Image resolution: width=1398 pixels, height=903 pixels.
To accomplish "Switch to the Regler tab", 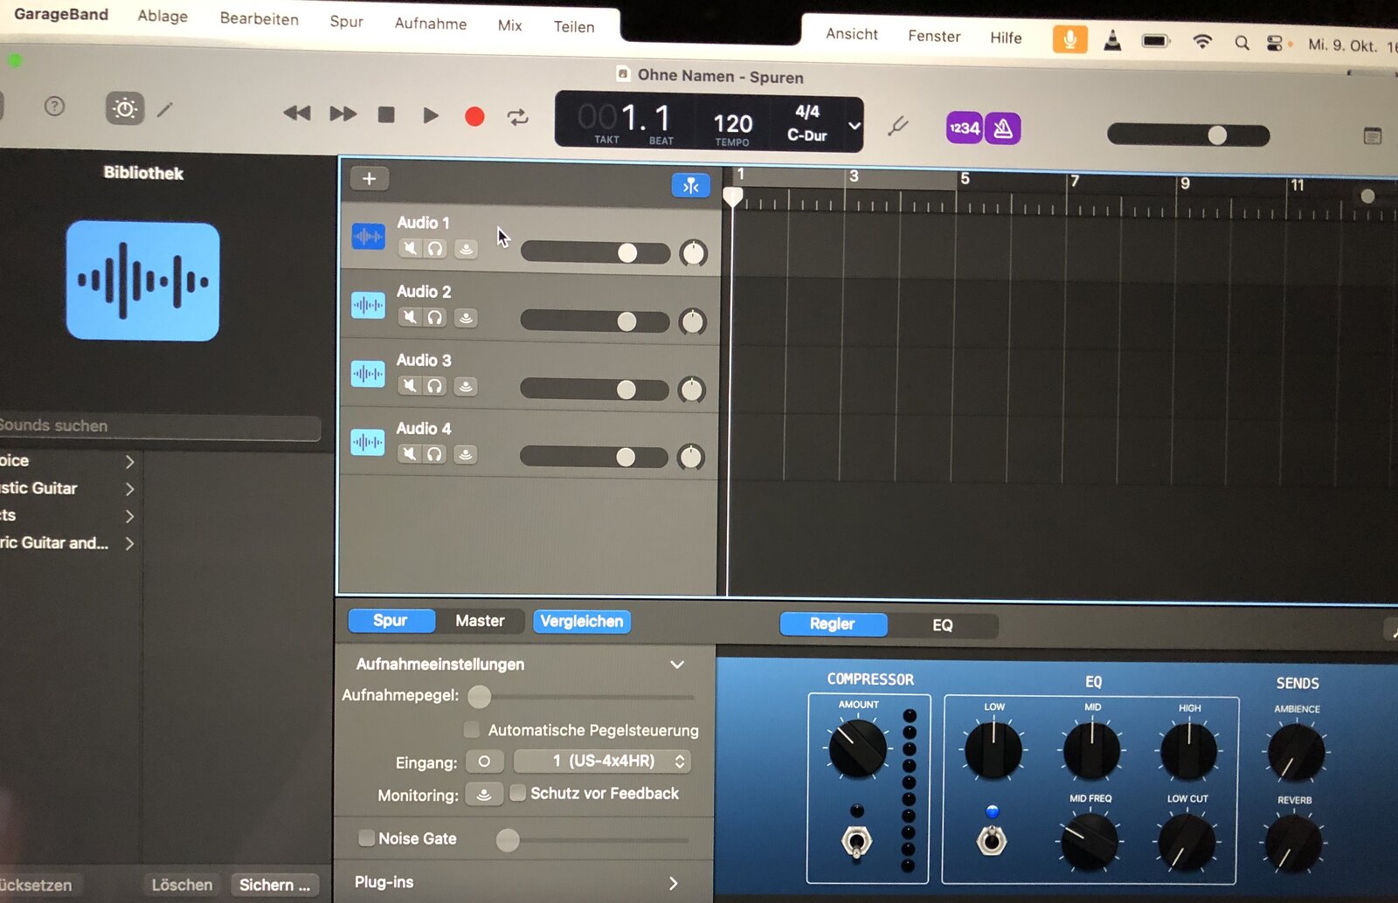I will (x=833, y=624).
